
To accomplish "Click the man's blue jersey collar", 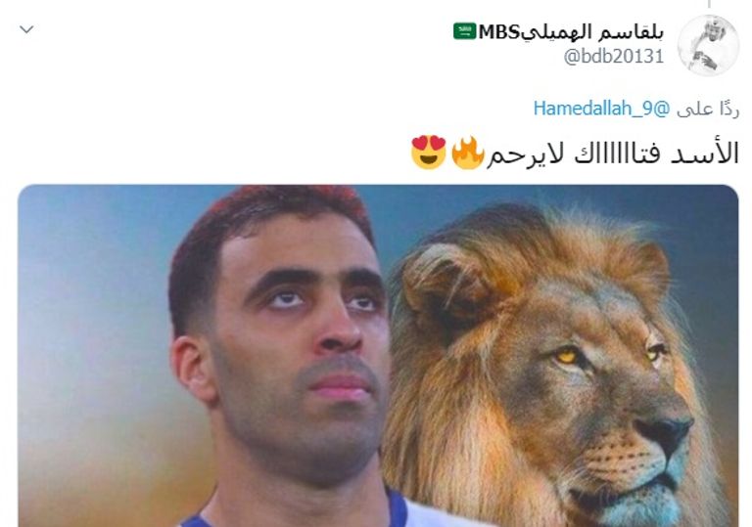I will pos(397,507).
